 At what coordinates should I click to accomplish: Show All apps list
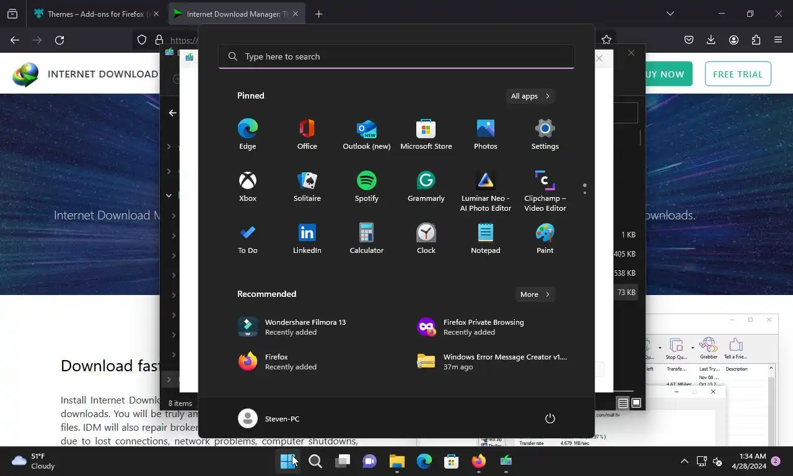(530, 96)
